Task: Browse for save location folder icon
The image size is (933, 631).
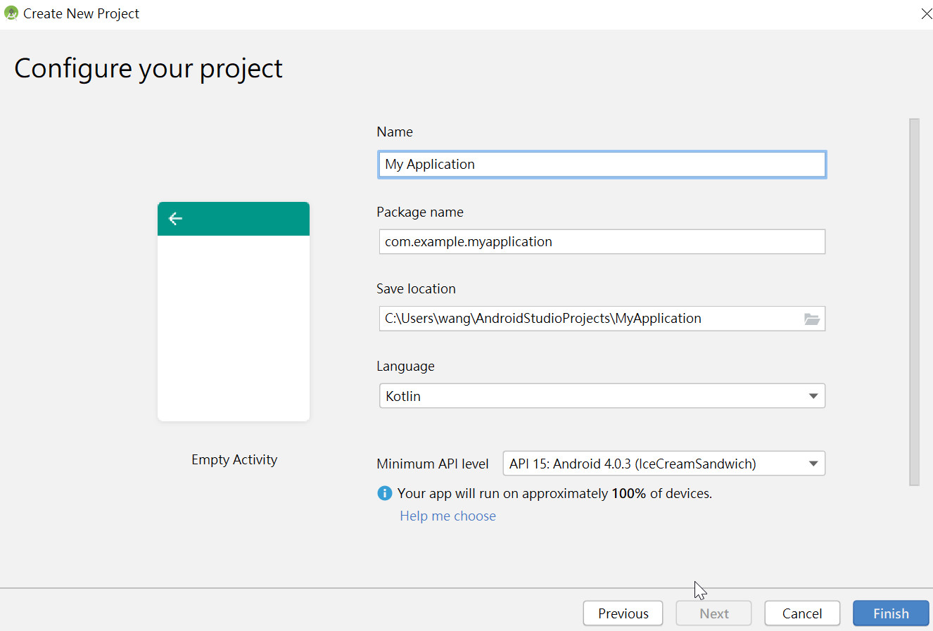Action: coord(812,319)
